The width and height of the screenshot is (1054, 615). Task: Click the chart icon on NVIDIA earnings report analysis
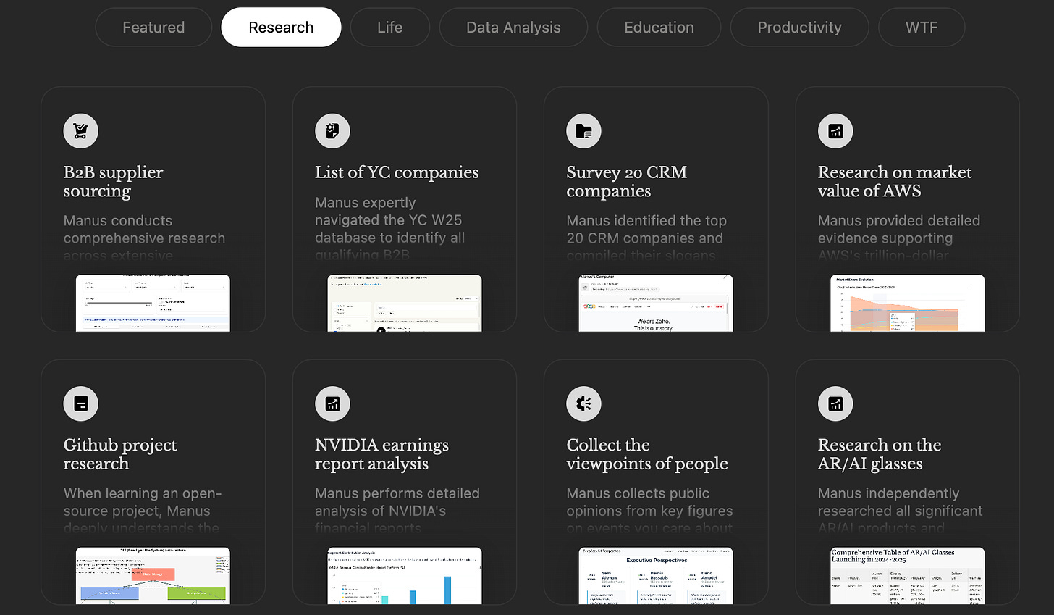tap(332, 403)
